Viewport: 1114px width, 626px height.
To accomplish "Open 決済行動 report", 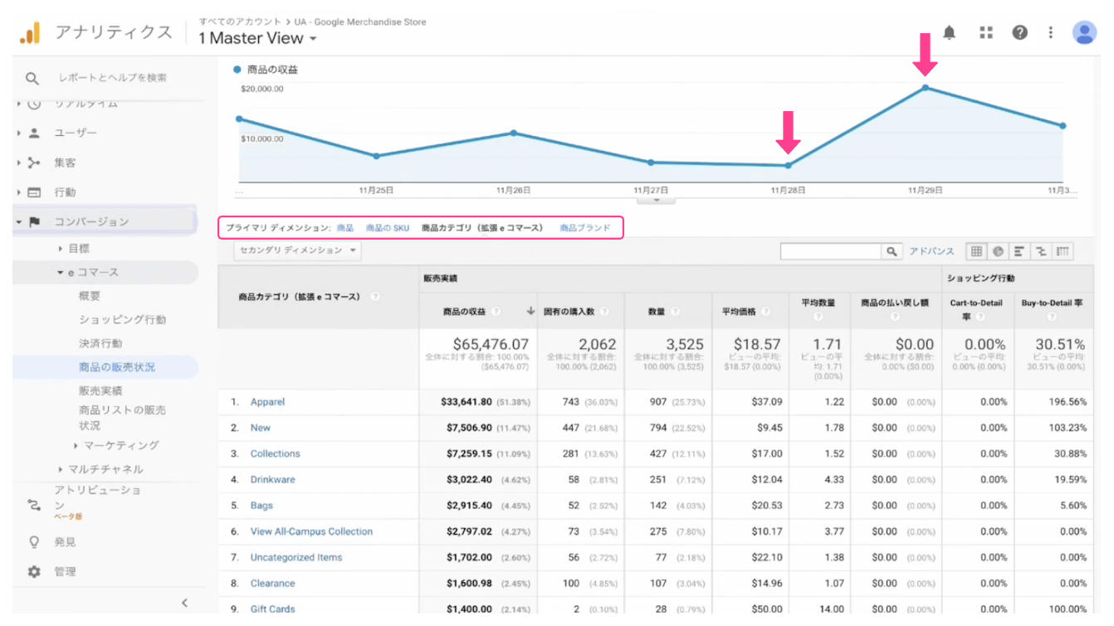I will pyautogui.click(x=100, y=343).
